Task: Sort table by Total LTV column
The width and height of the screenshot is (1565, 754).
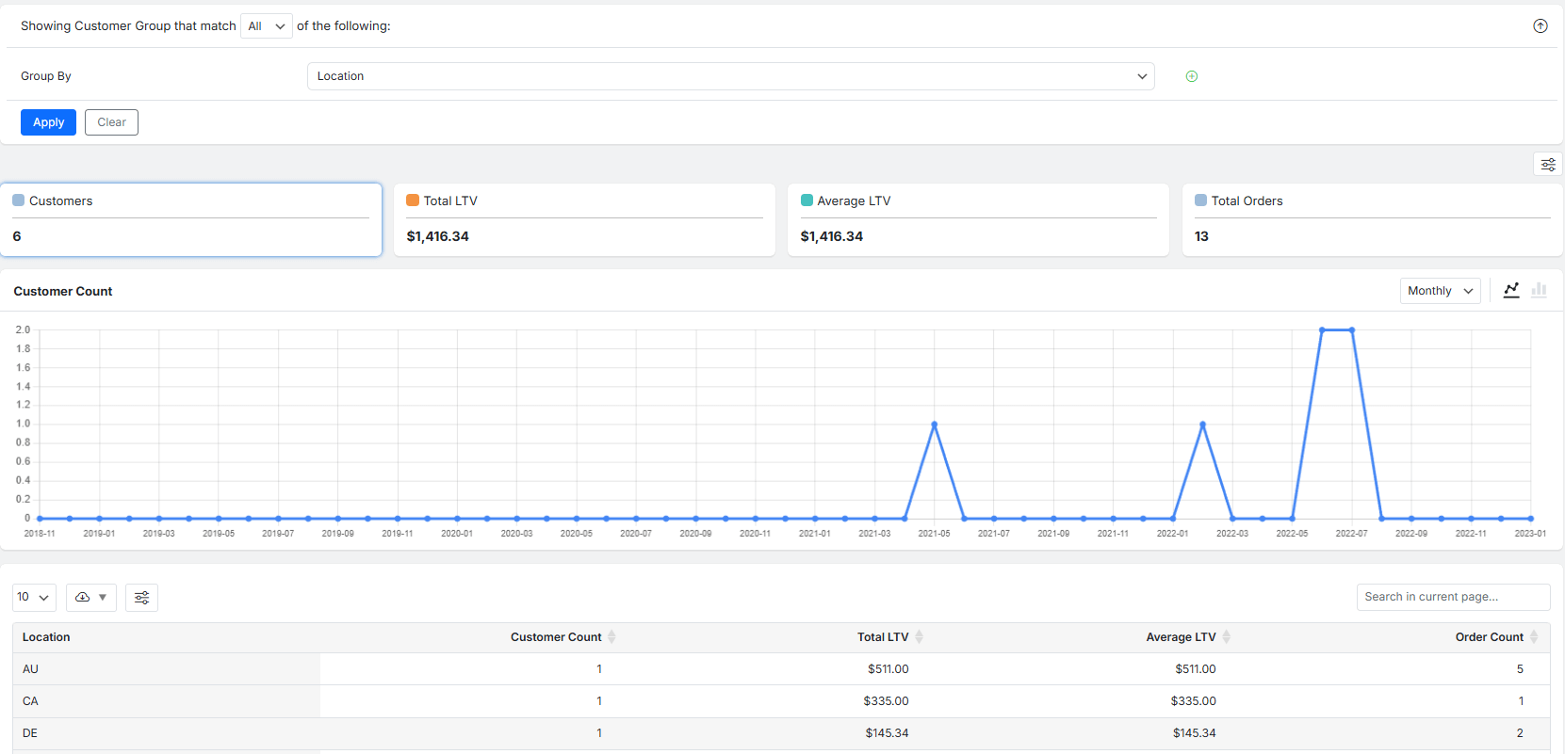Action: (919, 637)
